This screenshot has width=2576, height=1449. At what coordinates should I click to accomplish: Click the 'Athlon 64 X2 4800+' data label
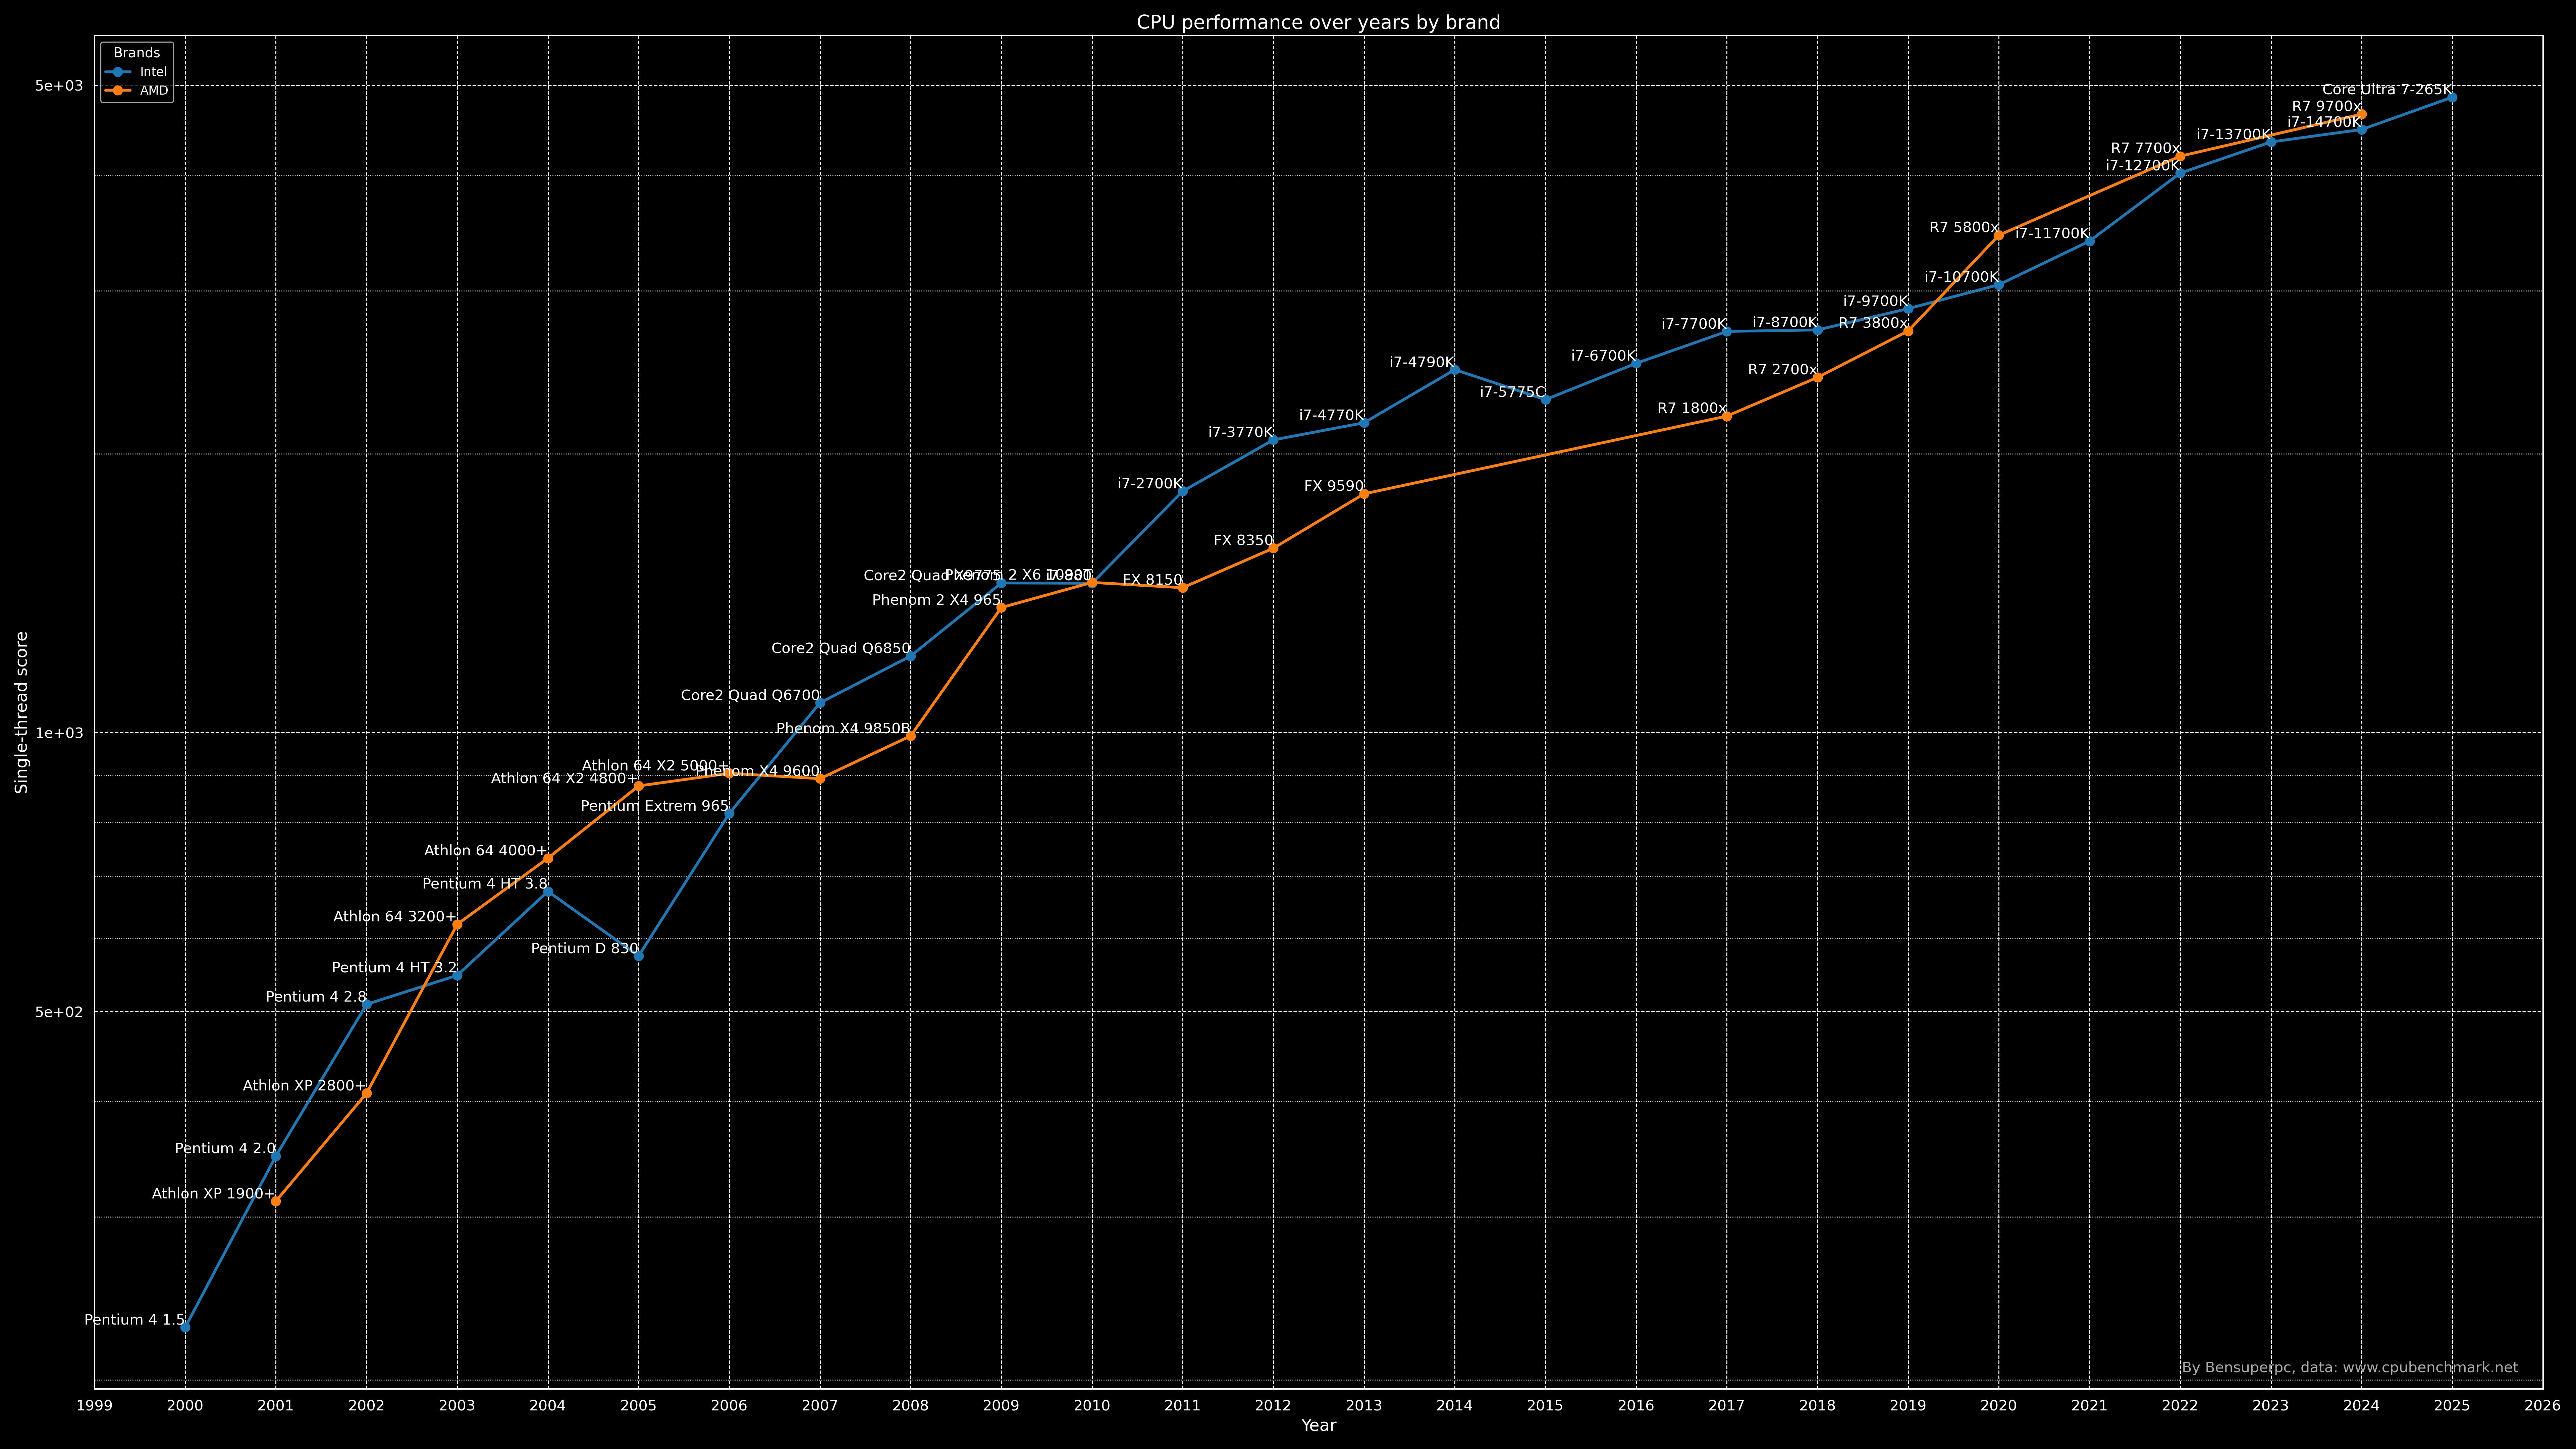[564, 779]
